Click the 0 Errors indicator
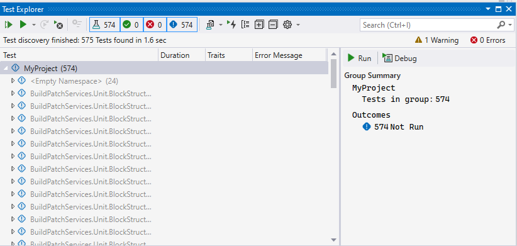Image resolution: width=517 pixels, height=246 pixels. (x=487, y=40)
